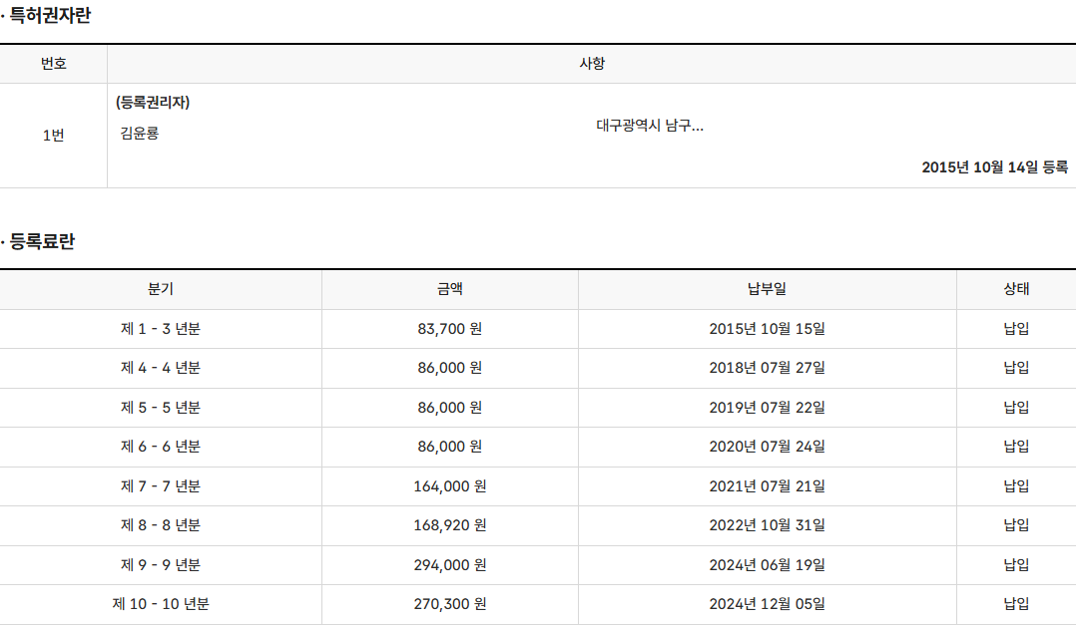Click the 83,700 원 amount cell

point(449,329)
